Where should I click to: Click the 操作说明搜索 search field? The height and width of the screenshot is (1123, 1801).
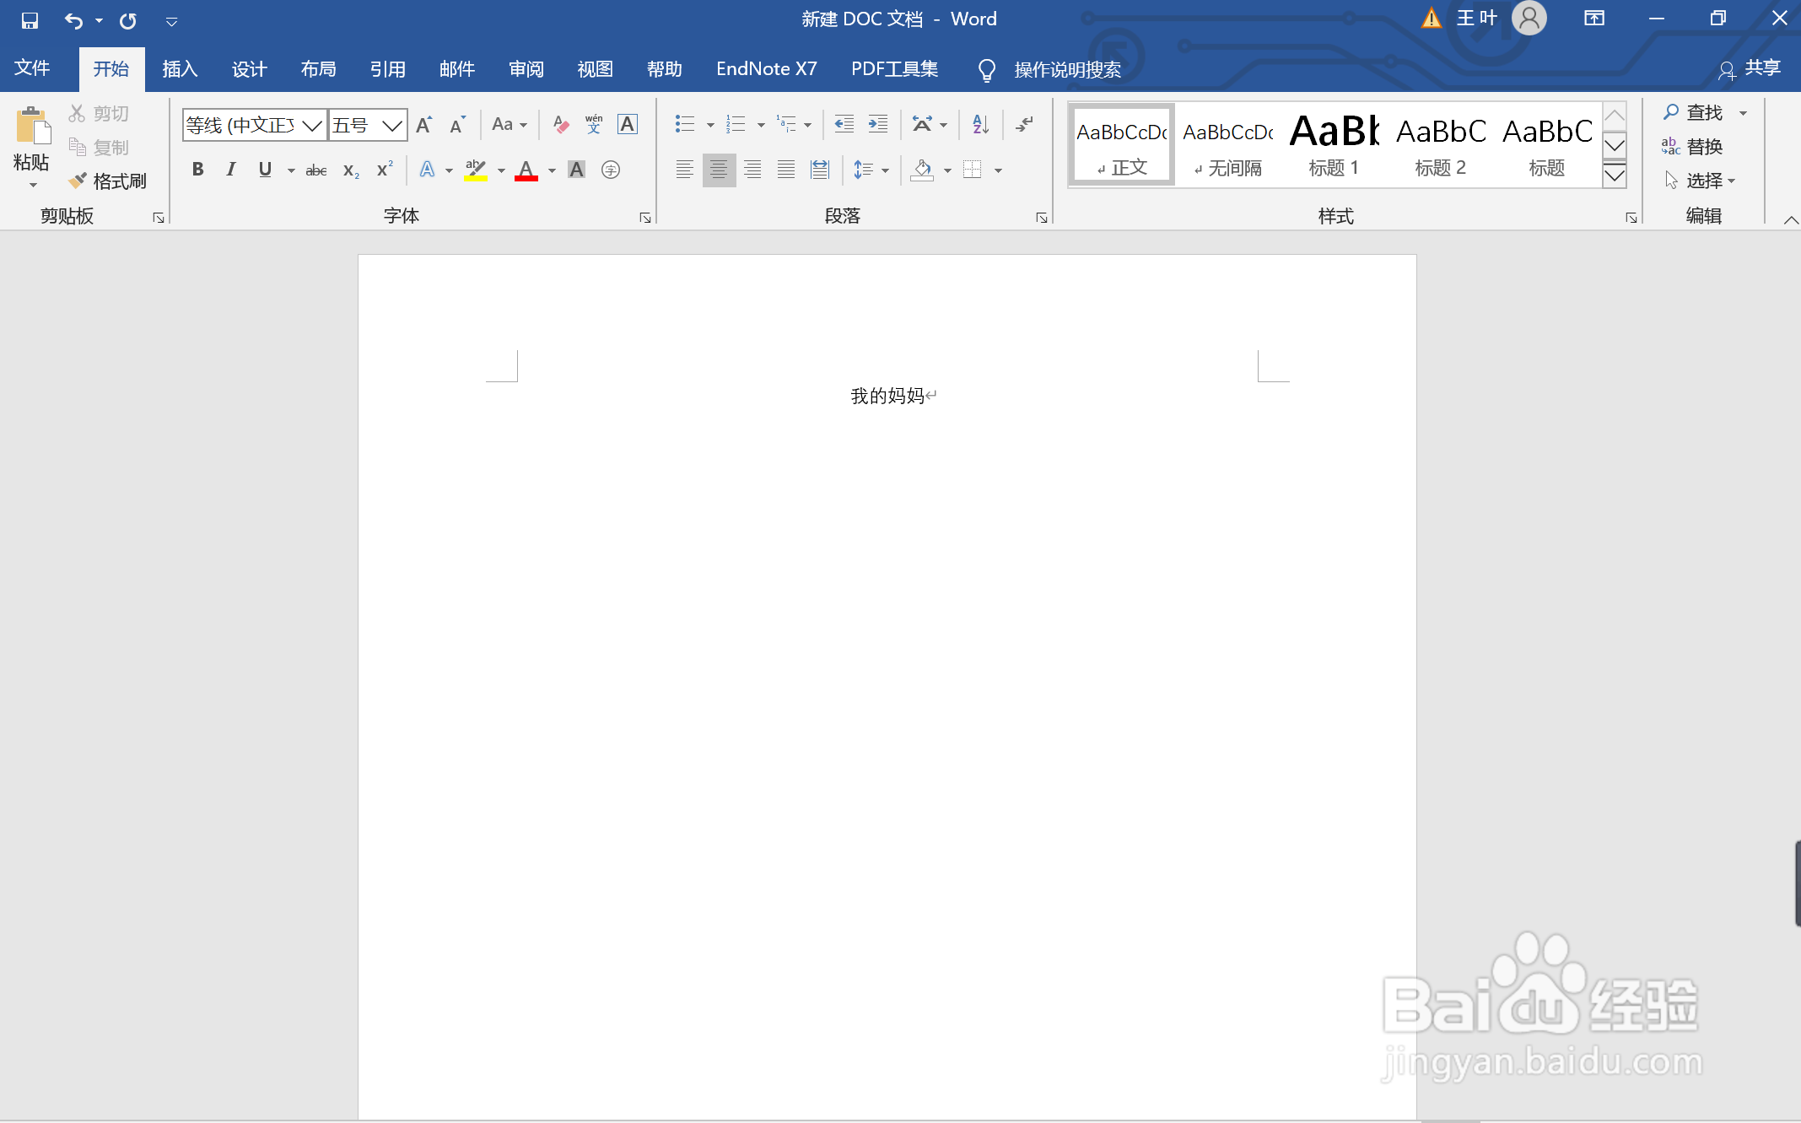click(1067, 69)
